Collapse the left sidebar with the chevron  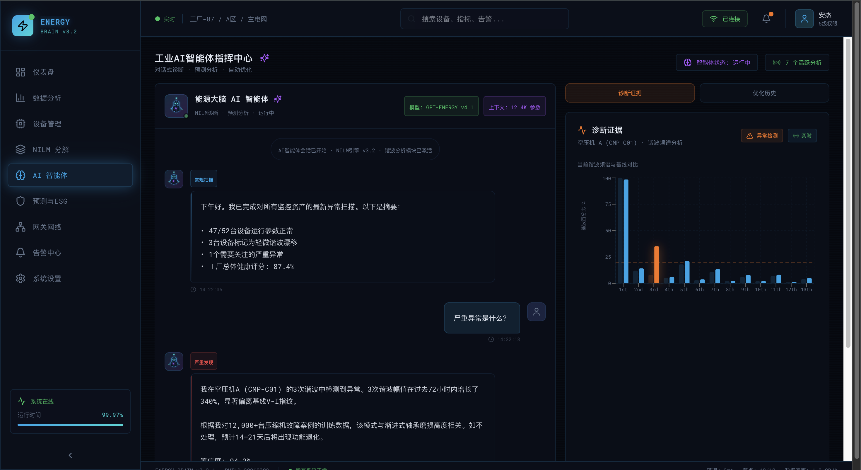click(x=70, y=455)
